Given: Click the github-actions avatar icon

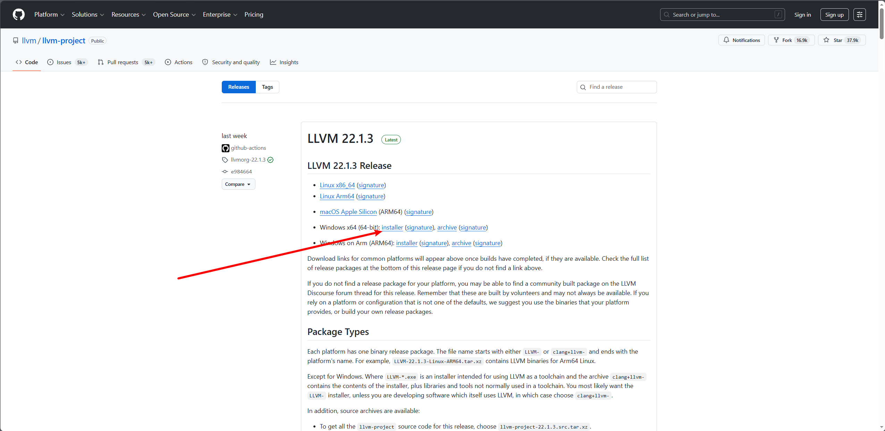Looking at the screenshot, I should pos(226,148).
